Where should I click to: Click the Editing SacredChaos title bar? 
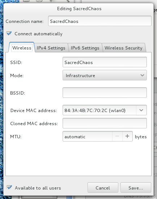pos(79,9)
